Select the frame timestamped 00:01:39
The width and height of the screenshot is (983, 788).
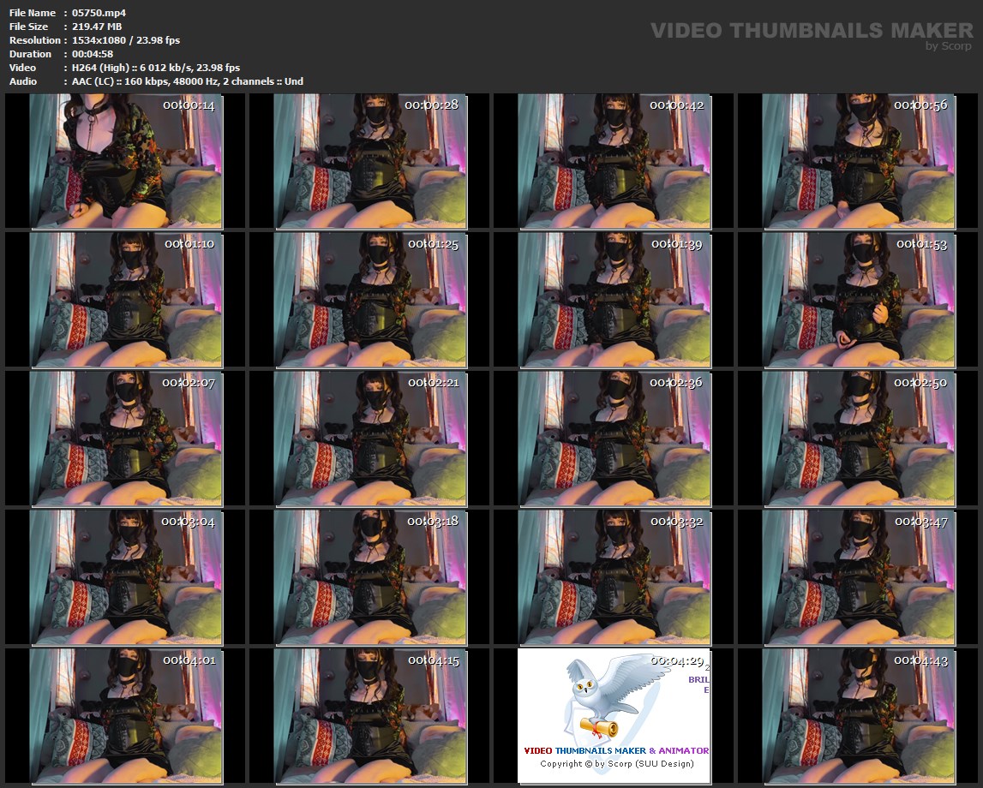pyautogui.click(x=614, y=300)
